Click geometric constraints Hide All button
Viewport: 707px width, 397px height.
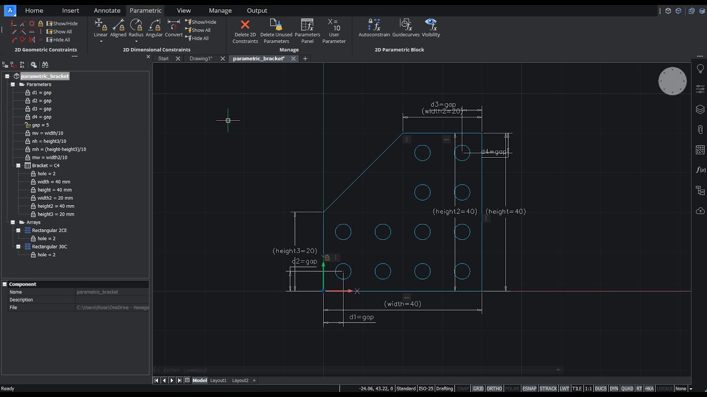pos(58,40)
